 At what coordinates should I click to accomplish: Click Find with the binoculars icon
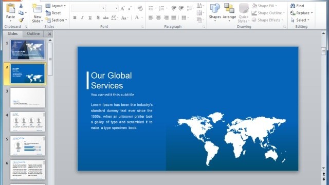[x=297, y=6]
